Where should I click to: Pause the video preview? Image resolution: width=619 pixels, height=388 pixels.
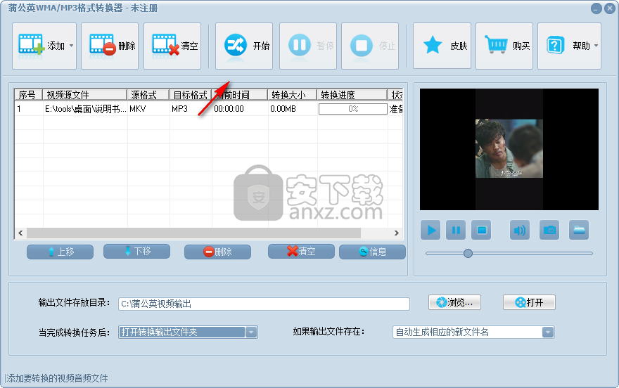(456, 230)
